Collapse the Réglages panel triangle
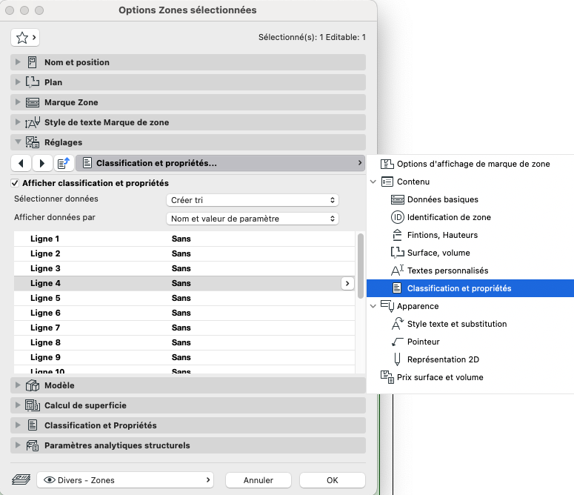The height and width of the screenshot is (495, 574). (18, 142)
